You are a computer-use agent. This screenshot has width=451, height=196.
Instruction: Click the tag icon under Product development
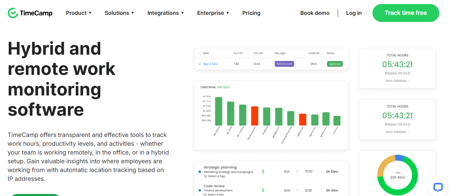coord(205,195)
